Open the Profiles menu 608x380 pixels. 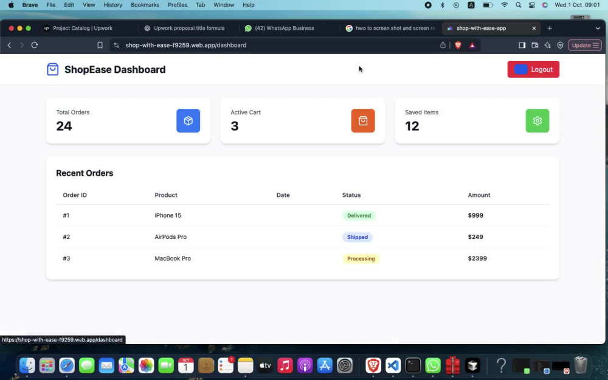(x=178, y=5)
